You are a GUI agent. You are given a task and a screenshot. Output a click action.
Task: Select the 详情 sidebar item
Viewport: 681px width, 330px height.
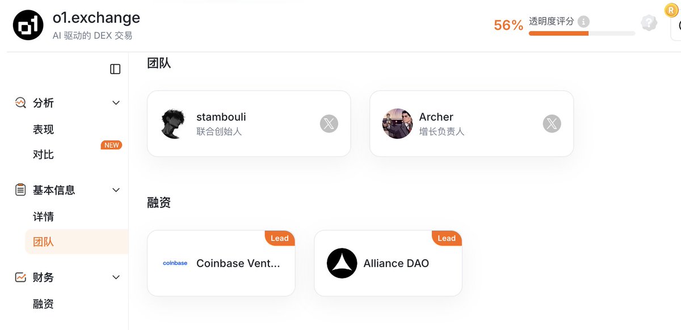43,217
